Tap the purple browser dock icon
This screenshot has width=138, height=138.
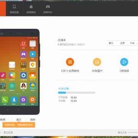[23, 100]
